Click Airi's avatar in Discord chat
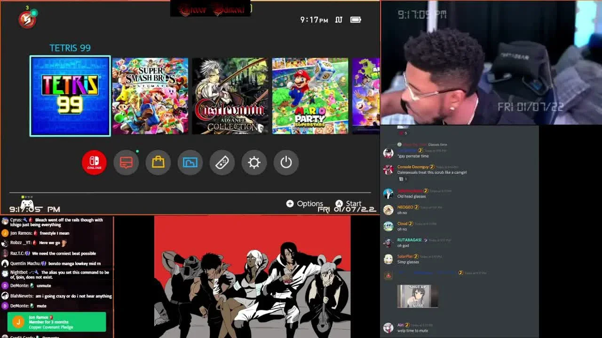This screenshot has width=602, height=338. 388,328
